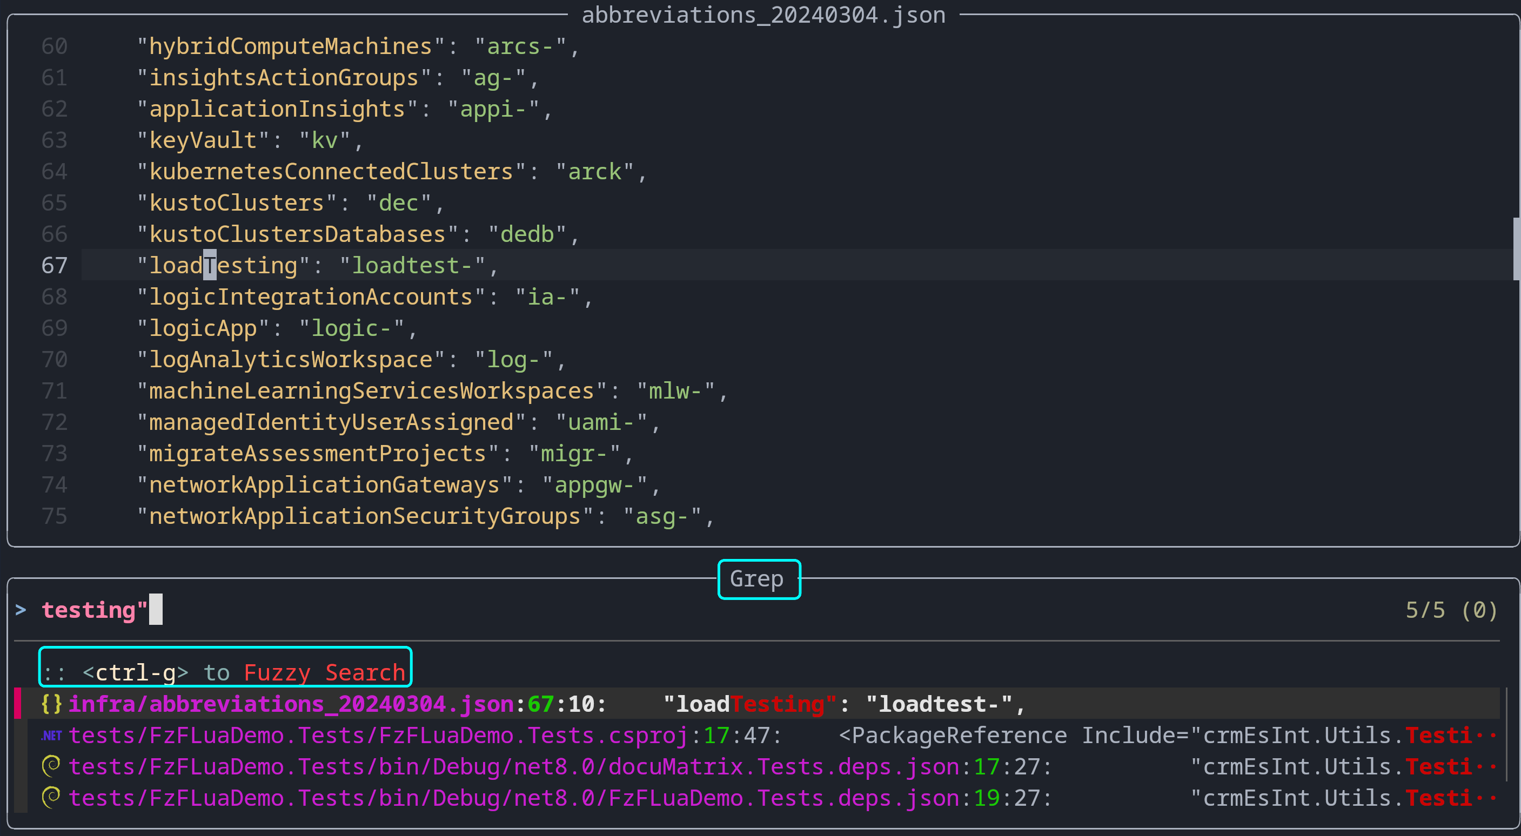Click the "uami-" value
This screenshot has width=1521, height=836.
[x=602, y=421]
